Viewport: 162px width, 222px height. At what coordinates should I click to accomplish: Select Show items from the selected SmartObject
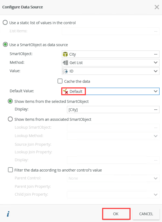click(x=10, y=101)
